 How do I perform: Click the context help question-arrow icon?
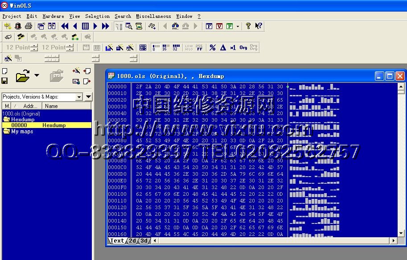click(x=259, y=26)
